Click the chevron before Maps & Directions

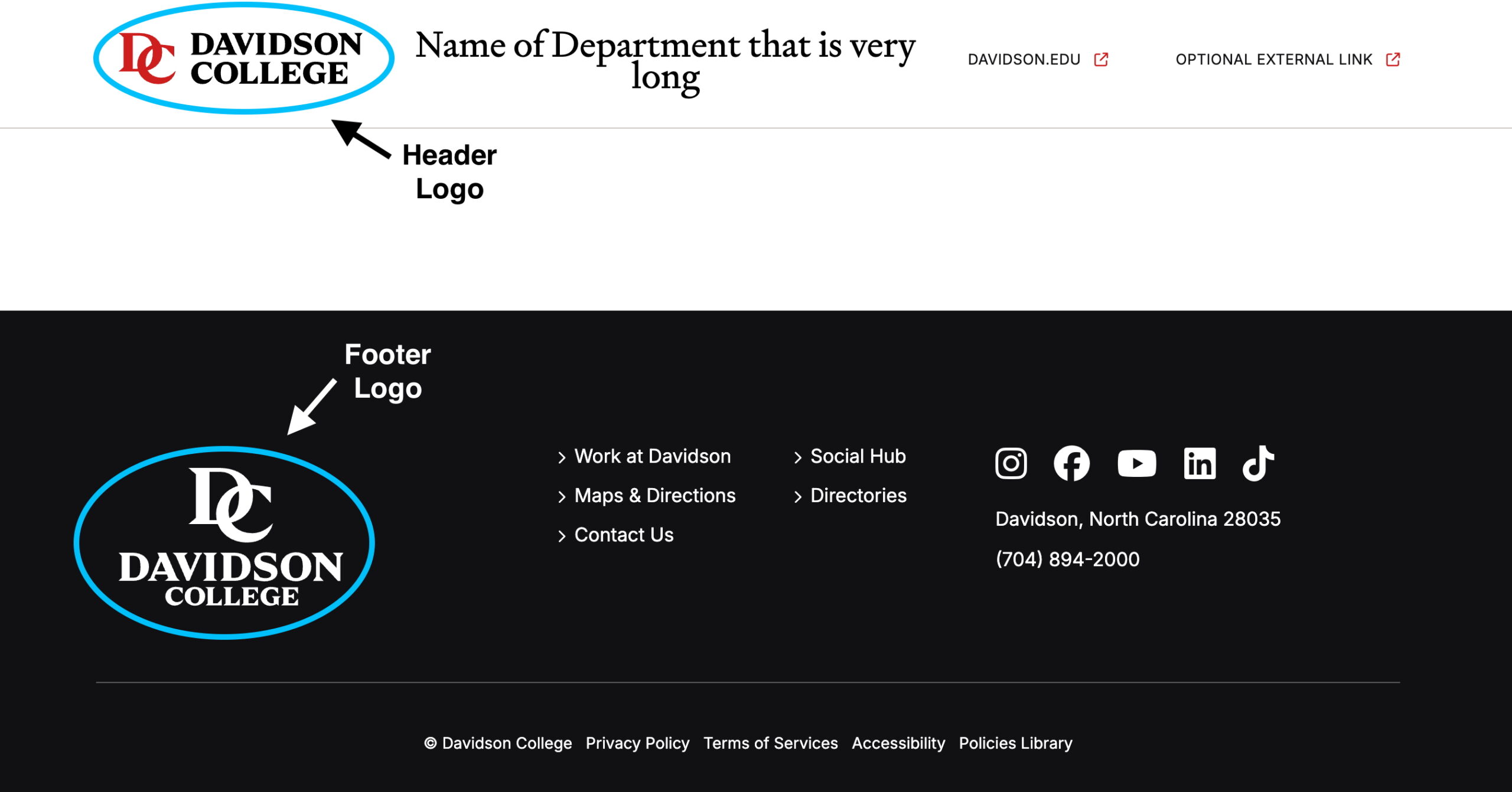562,497
